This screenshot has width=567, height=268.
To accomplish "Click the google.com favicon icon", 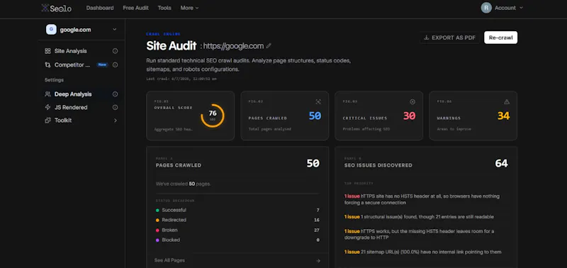I will (x=51, y=30).
